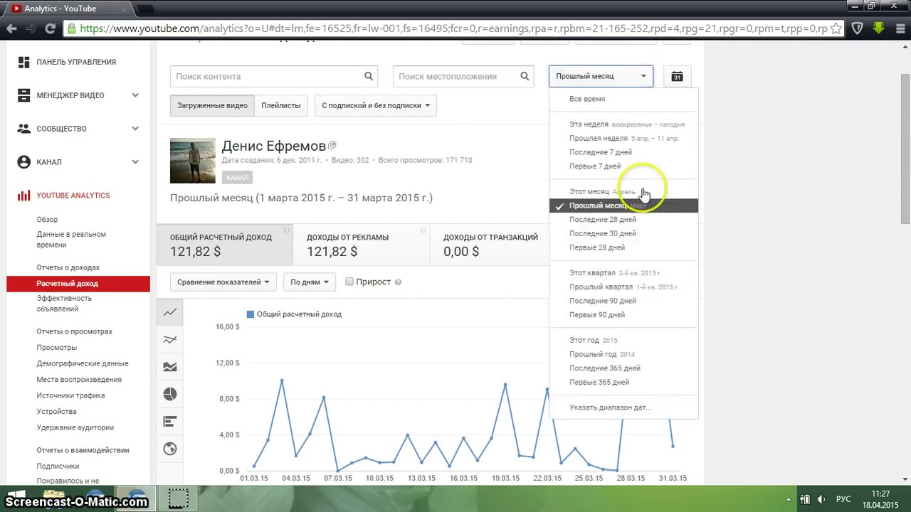Click the dashboard icon beside Панель управления
Screen dimensions: 911x512
(x=24, y=62)
